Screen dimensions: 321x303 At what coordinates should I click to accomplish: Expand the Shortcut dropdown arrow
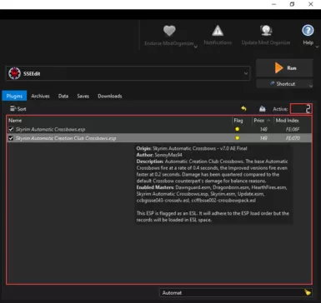pos(311,86)
